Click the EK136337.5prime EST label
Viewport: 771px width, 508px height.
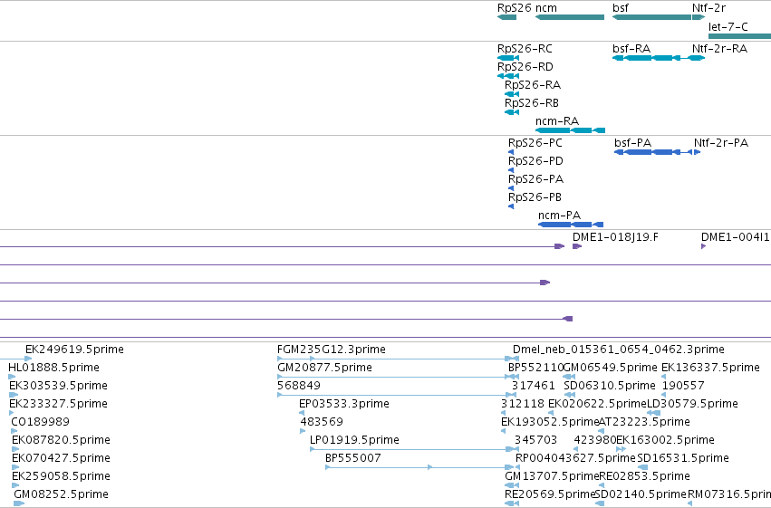coord(710,368)
